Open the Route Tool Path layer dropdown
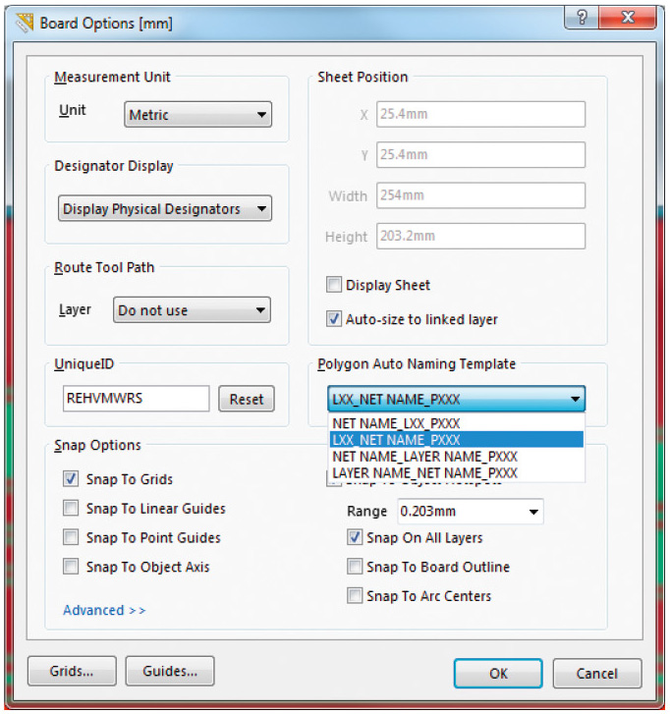 click(191, 310)
